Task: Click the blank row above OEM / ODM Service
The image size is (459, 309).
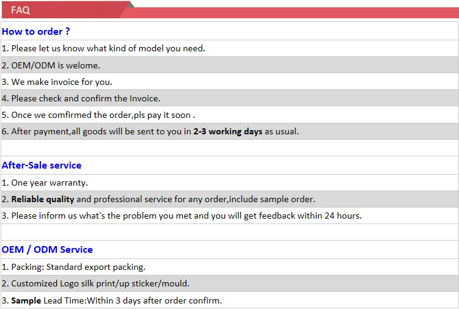Action: point(229,233)
